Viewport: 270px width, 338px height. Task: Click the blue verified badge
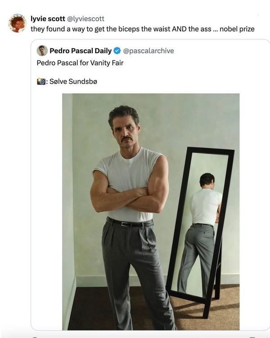point(117,50)
